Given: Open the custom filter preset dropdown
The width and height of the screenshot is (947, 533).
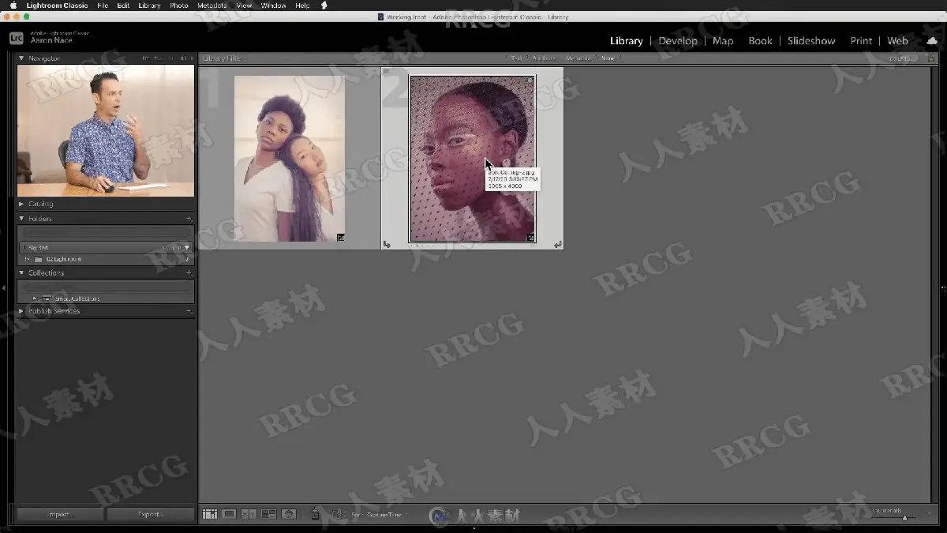Looking at the screenshot, I should (x=903, y=58).
